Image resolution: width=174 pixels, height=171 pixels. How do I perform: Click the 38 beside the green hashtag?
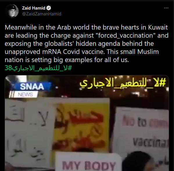(x=8, y=68)
